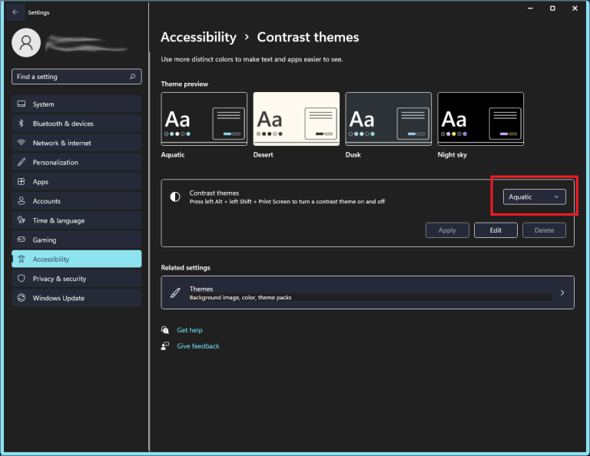Click the search magnifier icon

pos(133,77)
